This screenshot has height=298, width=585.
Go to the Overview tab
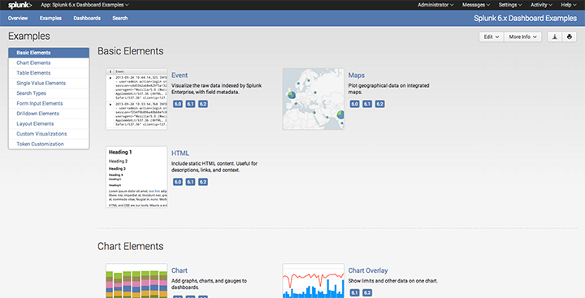click(x=18, y=18)
